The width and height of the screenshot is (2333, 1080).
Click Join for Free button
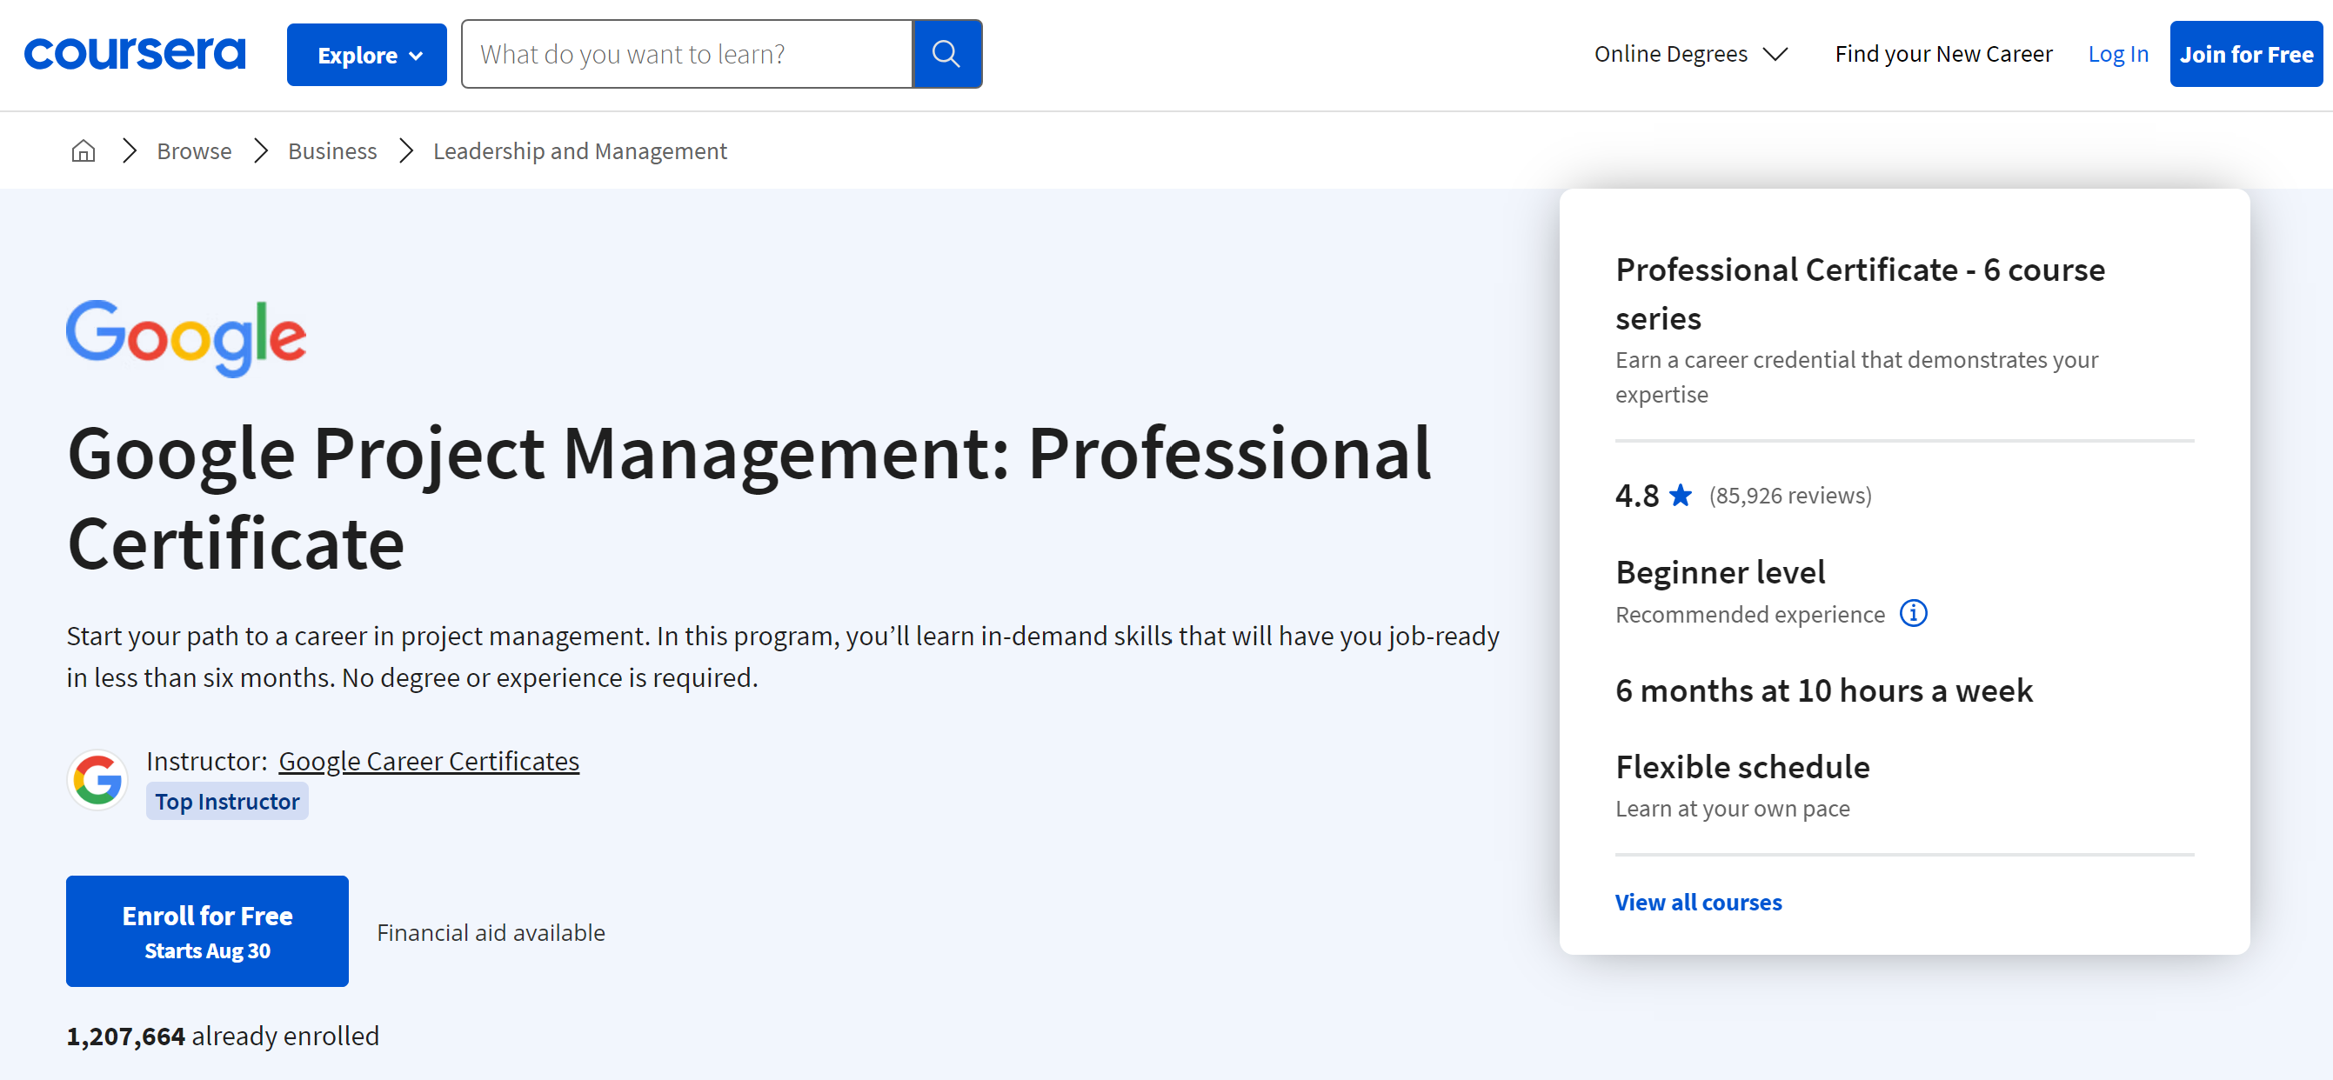(x=2246, y=54)
